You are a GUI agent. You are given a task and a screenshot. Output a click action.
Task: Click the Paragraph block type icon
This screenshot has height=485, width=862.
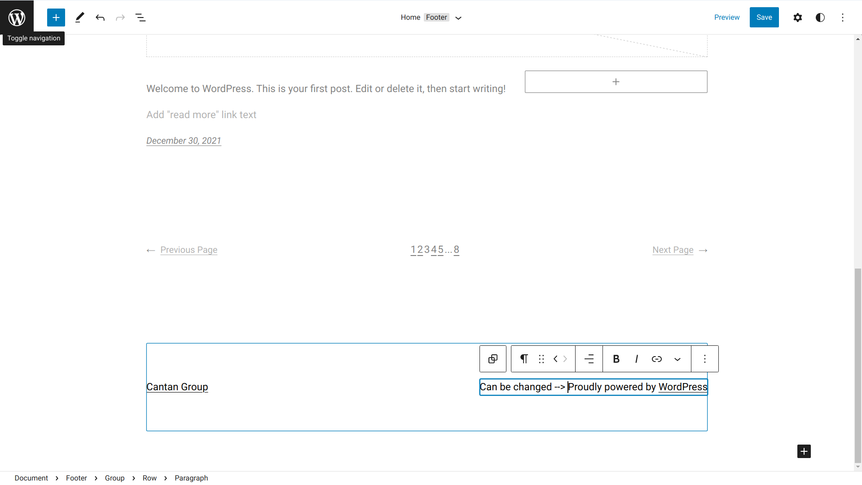coord(523,359)
